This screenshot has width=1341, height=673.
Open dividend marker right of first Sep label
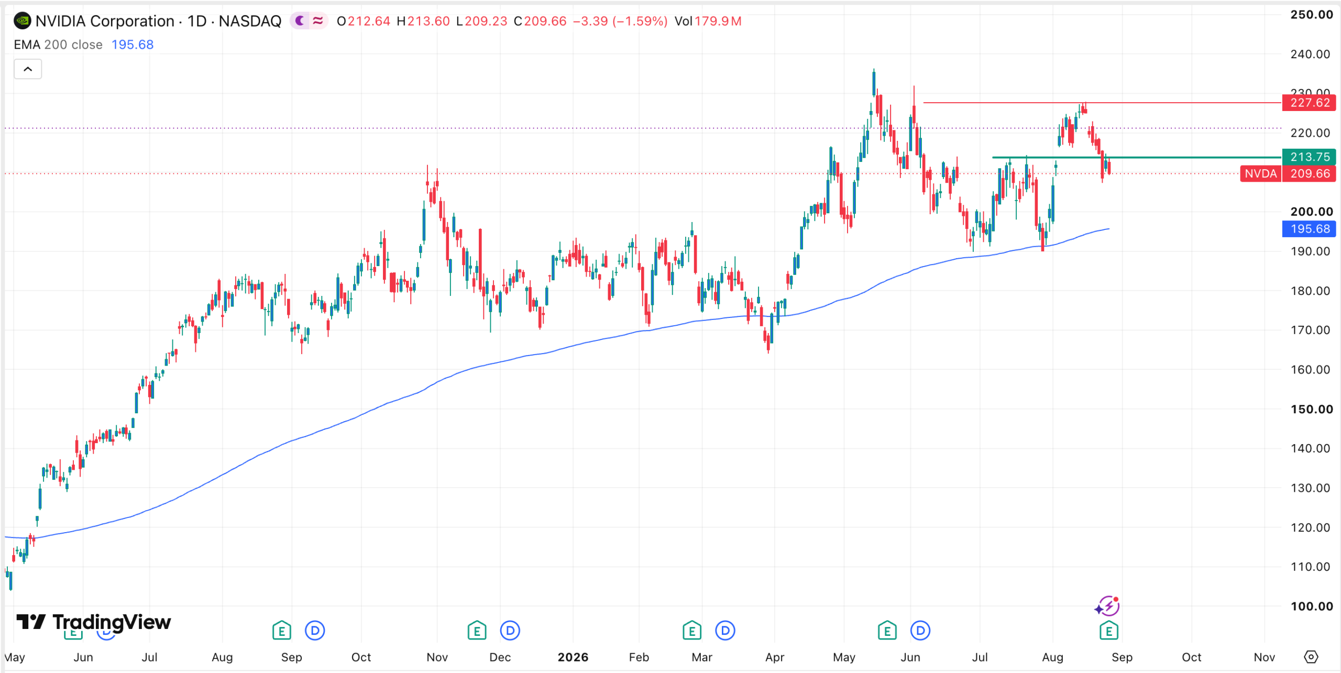[315, 631]
